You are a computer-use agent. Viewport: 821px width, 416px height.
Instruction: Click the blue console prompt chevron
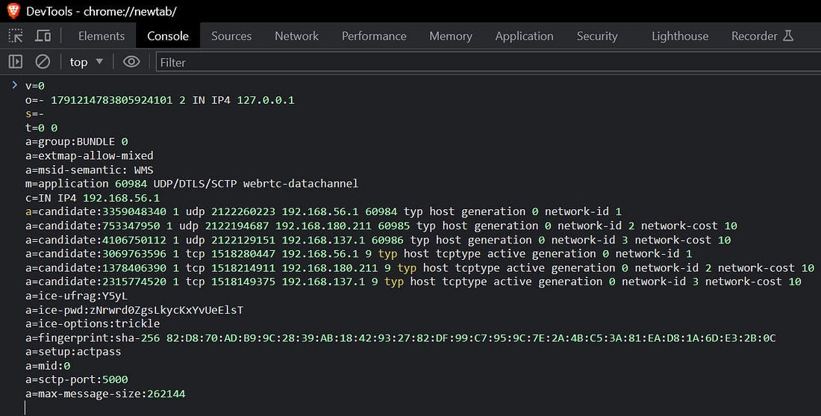click(x=14, y=85)
